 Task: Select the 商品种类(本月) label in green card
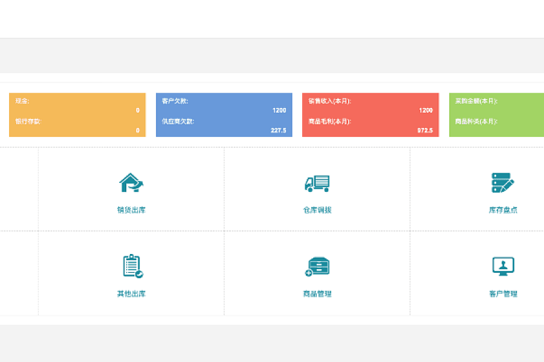476,121
